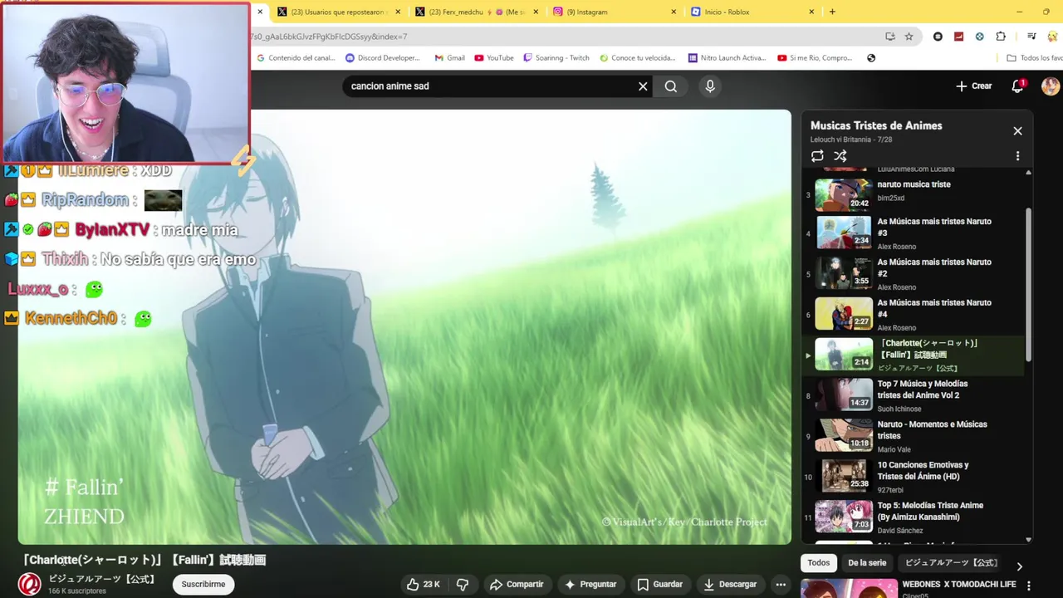1063x598 pixels.
Task: Select the De la serie filter chip
Action: [x=867, y=563]
